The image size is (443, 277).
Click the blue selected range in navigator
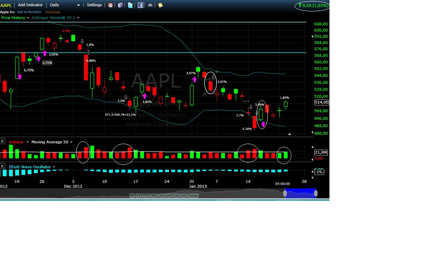point(300,193)
